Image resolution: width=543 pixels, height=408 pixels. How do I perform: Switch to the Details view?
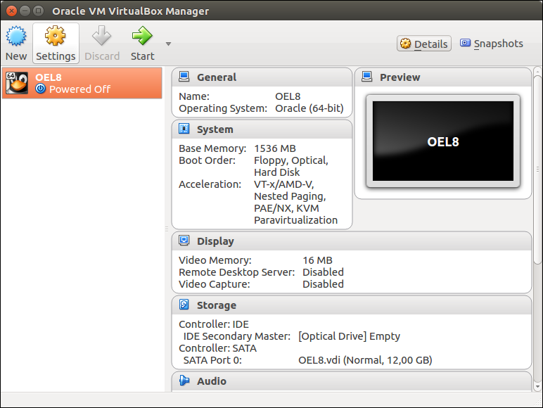424,44
